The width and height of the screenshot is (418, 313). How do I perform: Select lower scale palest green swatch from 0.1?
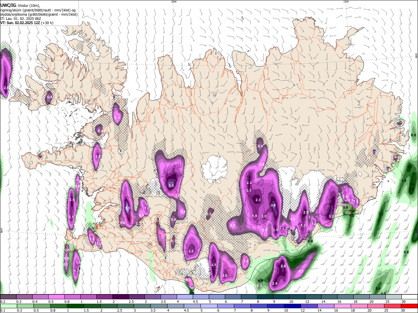click(x=8, y=306)
